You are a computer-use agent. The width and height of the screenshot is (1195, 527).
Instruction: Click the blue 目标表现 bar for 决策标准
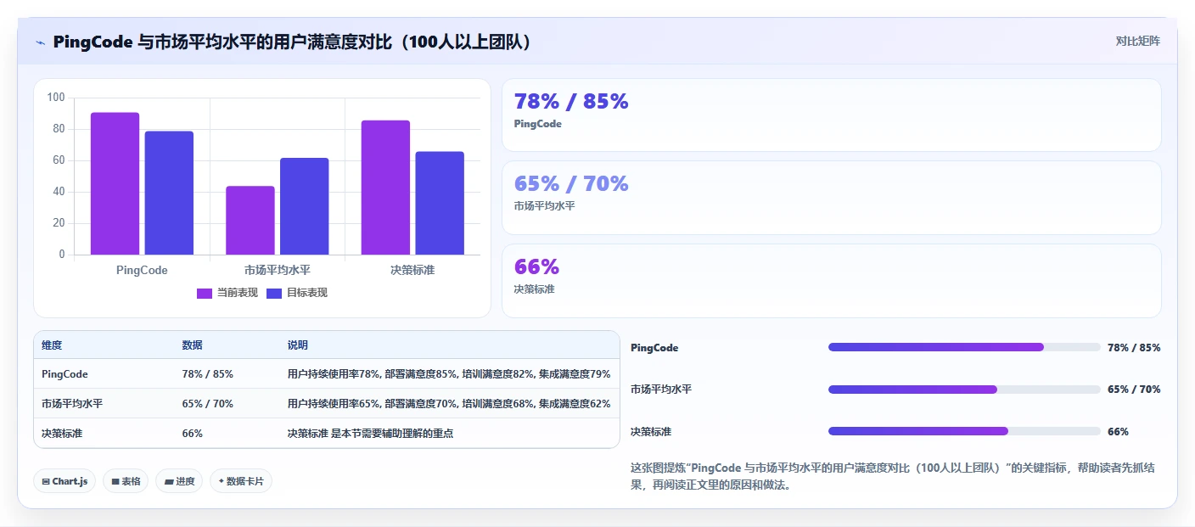click(440, 203)
